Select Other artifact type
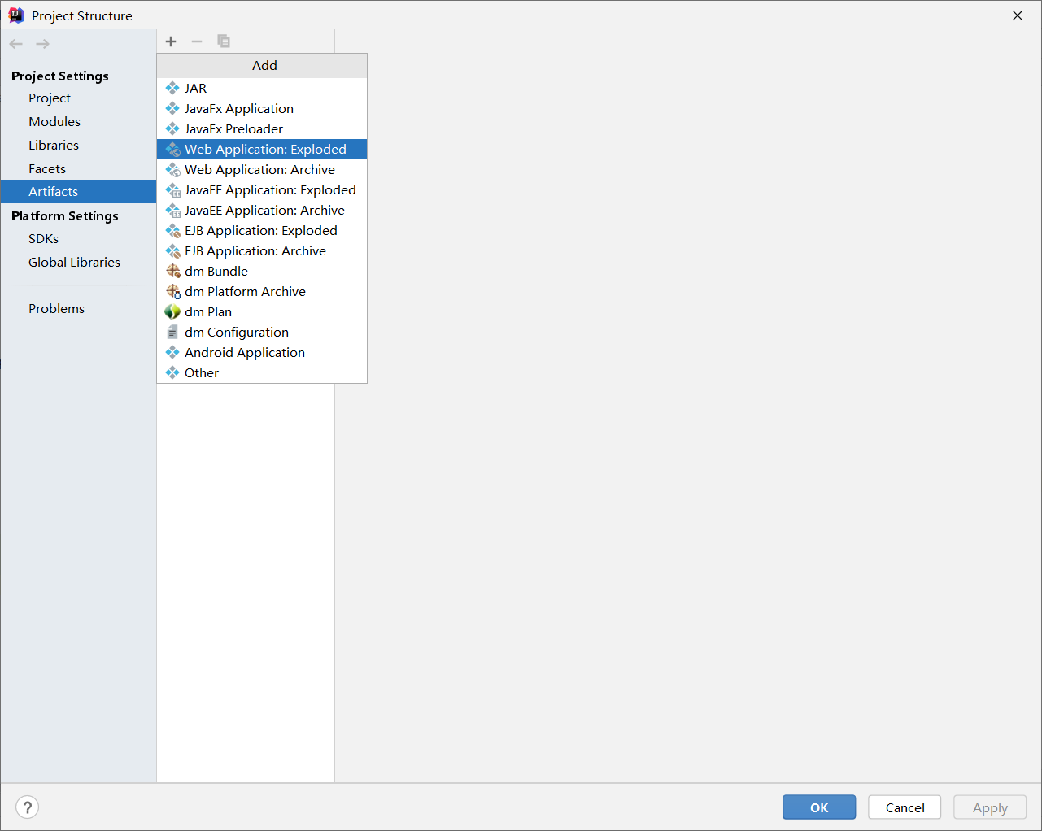 click(x=262, y=372)
